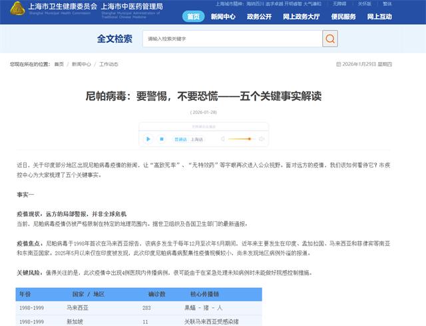Image resolution: width=426 pixels, height=326 pixels.
Task: Click the full-text search input field
Action: coord(232,39)
